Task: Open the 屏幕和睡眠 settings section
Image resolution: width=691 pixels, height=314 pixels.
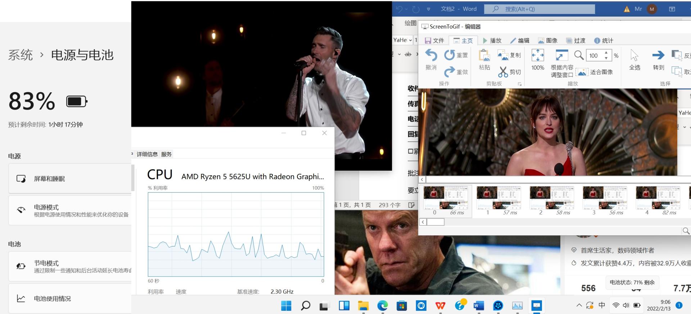Action: tap(70, 179)
